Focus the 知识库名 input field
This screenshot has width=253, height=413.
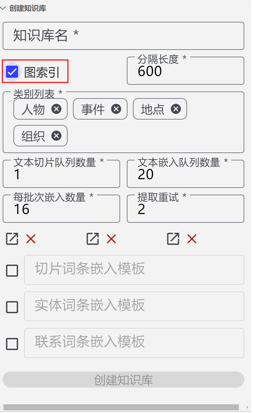pyautogui.click(x=123, y=36)
